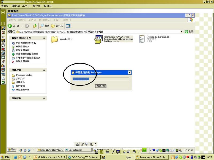Go up one folder level in Explorer
The height and width of the screenshot is (160, 214).
coord(35,26)
